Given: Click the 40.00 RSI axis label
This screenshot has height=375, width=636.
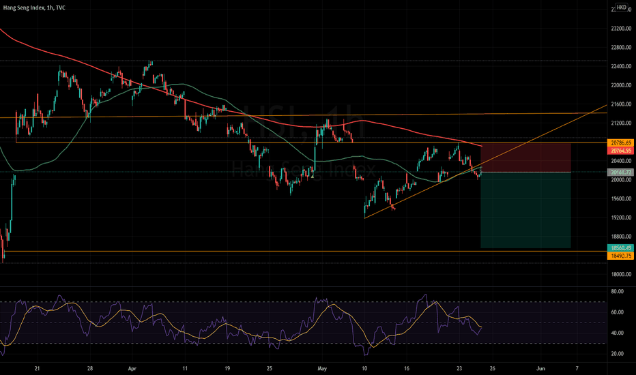Looking at the screenshot, I should tap(618, 333).
